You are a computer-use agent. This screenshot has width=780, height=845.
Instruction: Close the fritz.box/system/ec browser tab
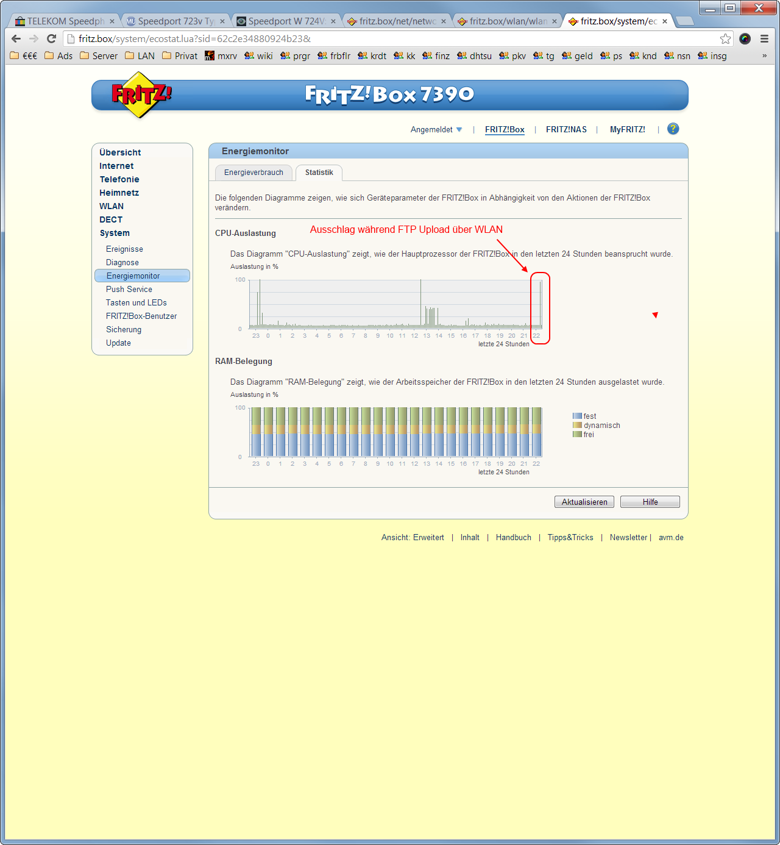pyautogui.click(x=665, y=21)
